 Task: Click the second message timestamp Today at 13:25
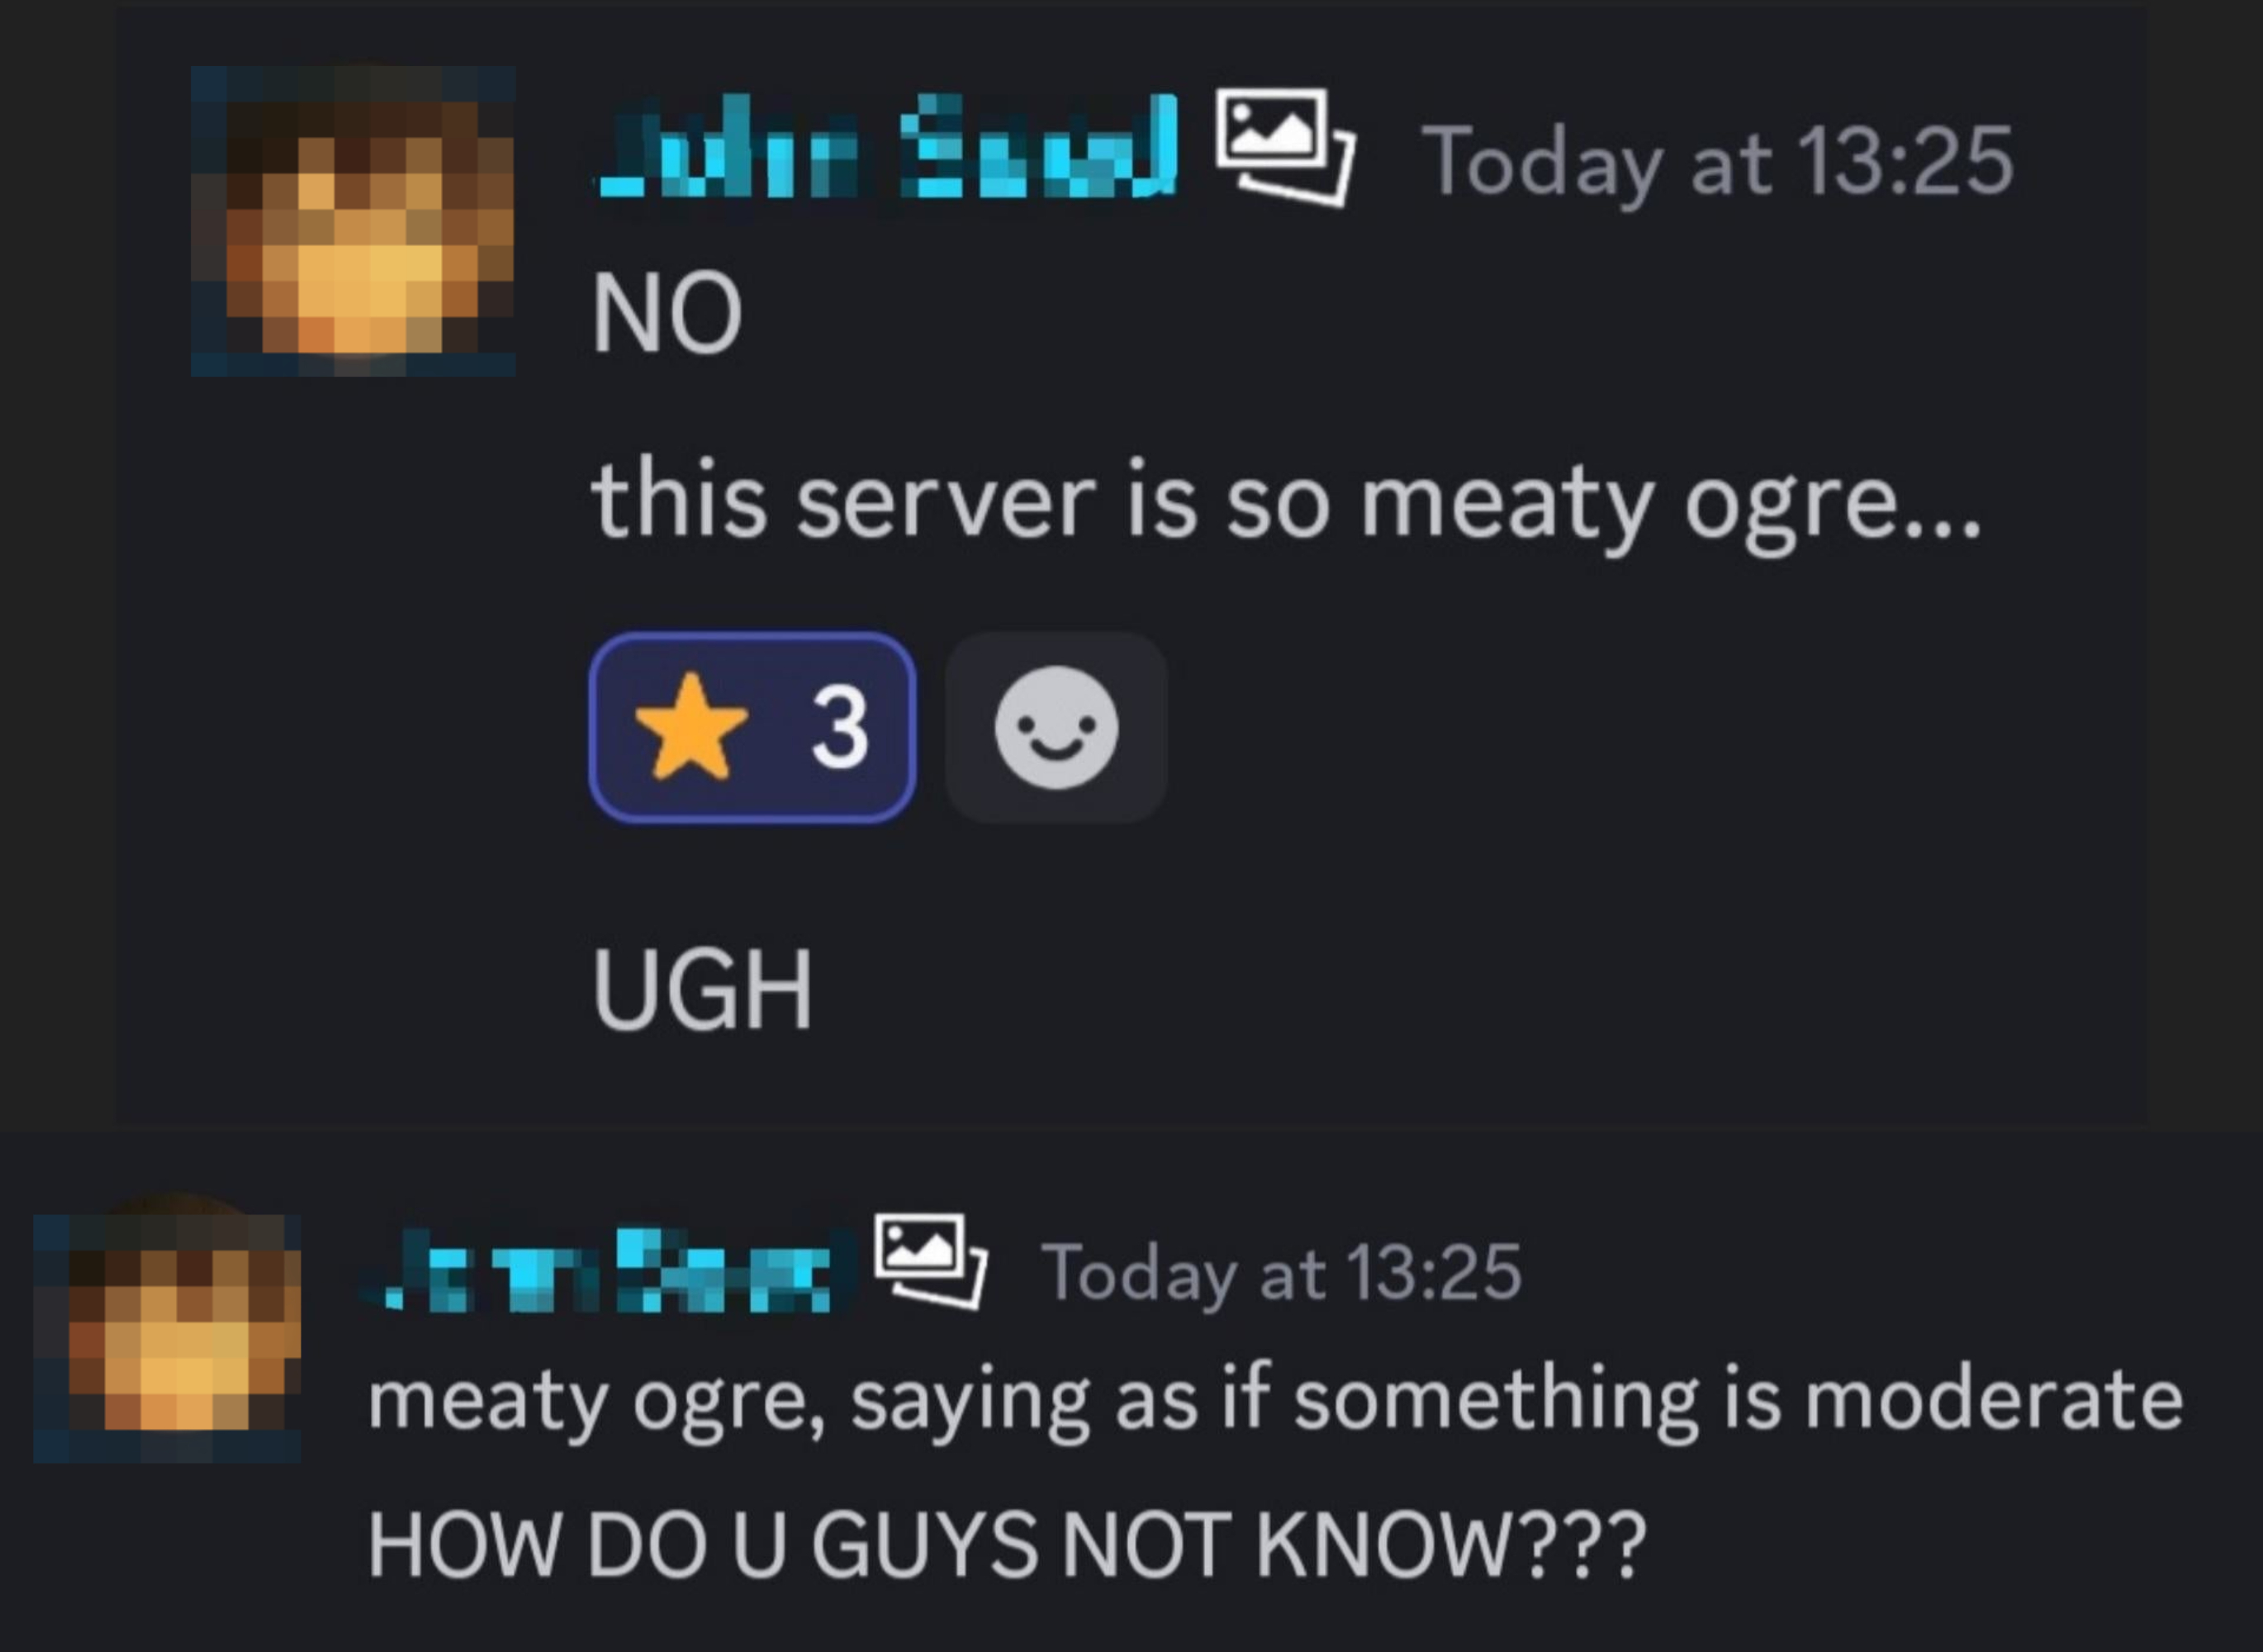click(x=1282, y=1275)
